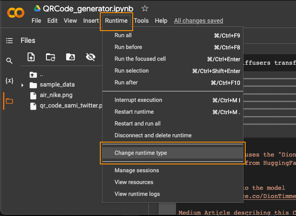Refresh the file browser folder
This screenshot has height=216, width=296.
click(x=51, y=57)
